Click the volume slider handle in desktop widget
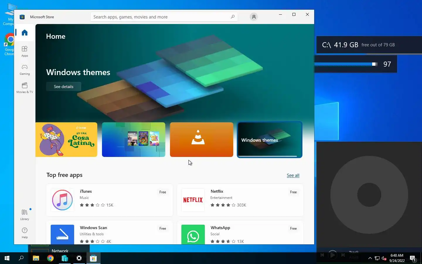This screenshot has width=422, height=264. click(x=374, y=64)
